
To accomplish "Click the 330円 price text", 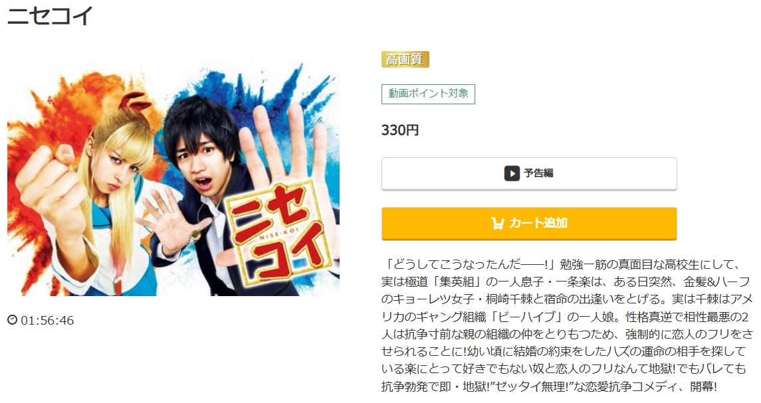I will click(x=400, y=130).
